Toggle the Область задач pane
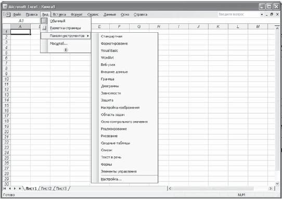Viewport: 282px width, 199px height. (125, 115)
